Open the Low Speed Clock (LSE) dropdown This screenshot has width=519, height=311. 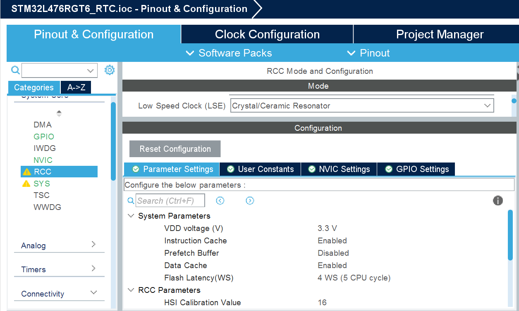(x=362, y=106)
